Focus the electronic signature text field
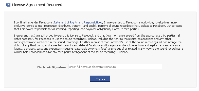The width and height of the screenshot is (199, 91). 115,67
